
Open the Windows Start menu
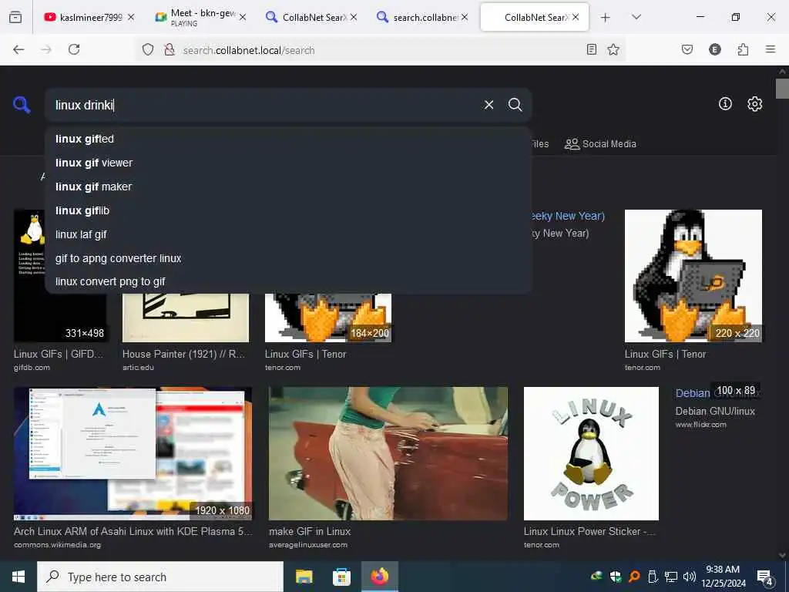coord(18,577)
